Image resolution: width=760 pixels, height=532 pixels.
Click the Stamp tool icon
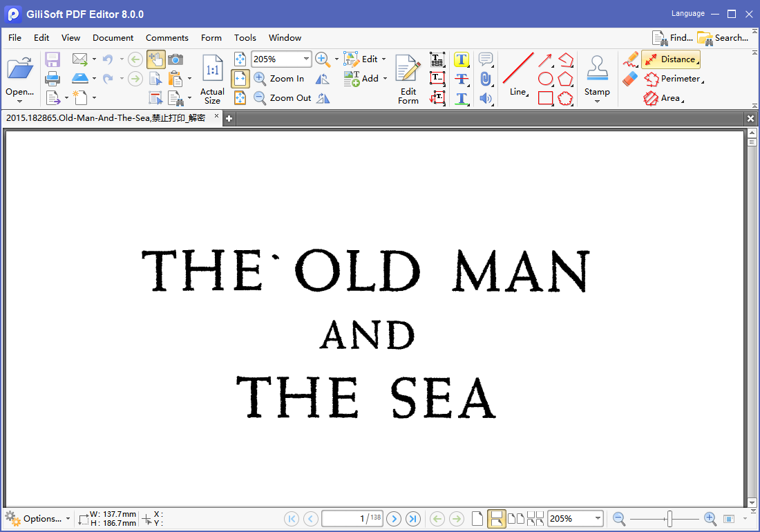click(x=597, y=68)
